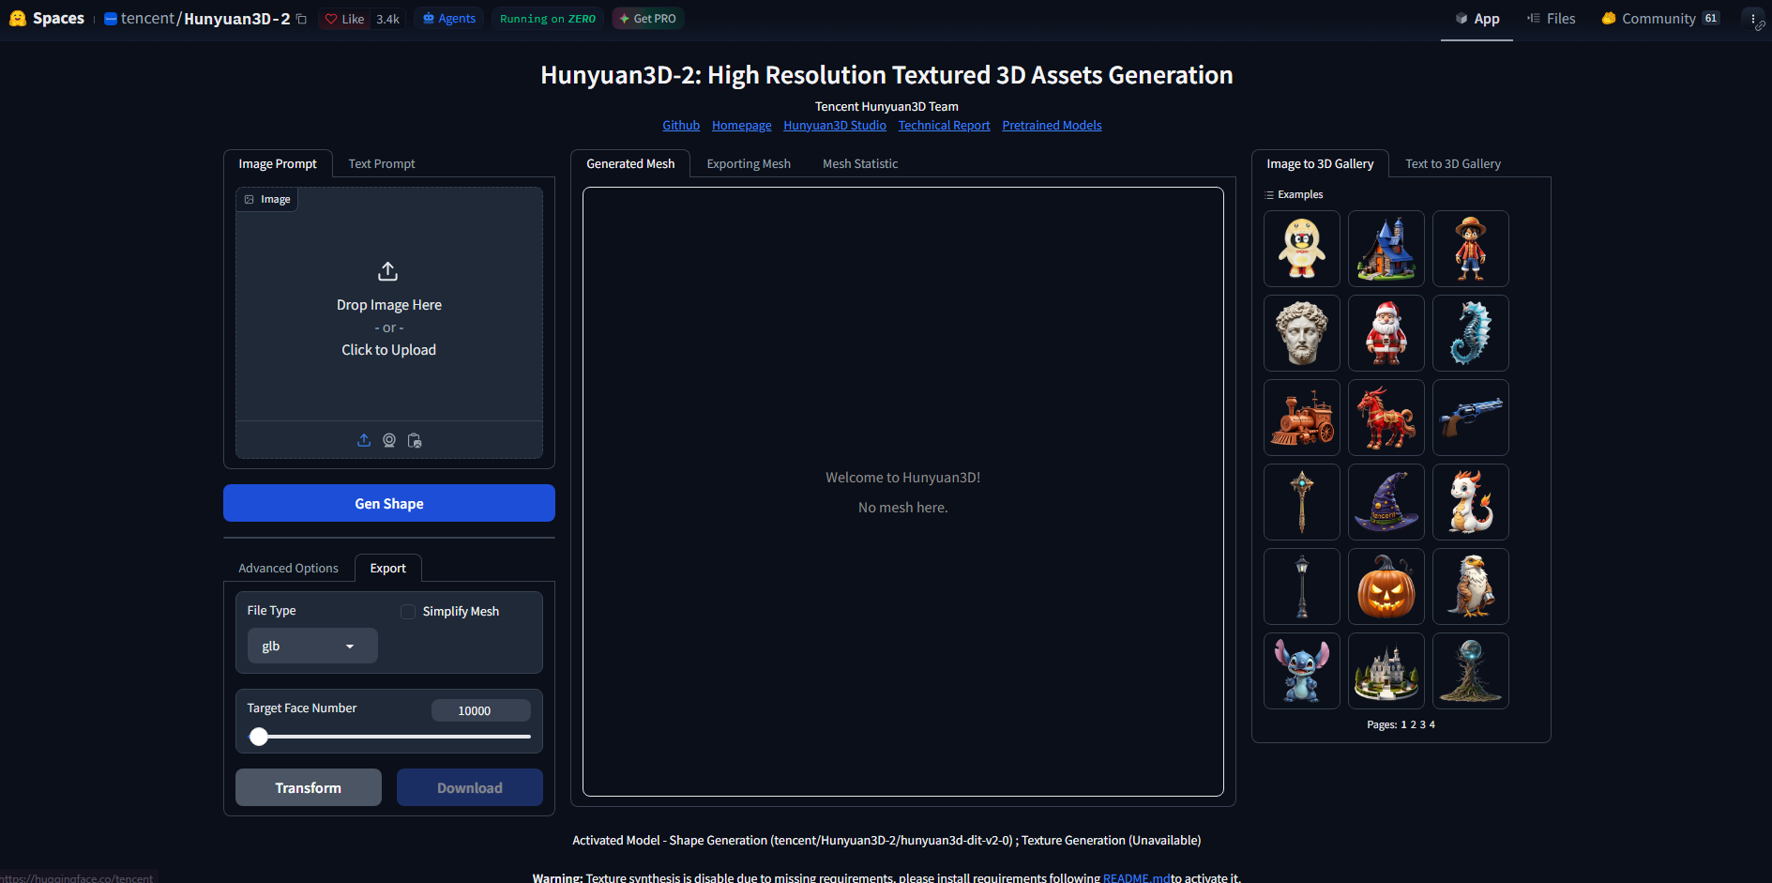
Task: Select the penguin example thumbnail
Action: click(1302, 249)
